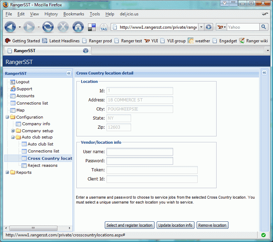Image resolution: width=273 pixels, height=242 pixels.
Task: Expand the Reports tree folder
Action: click(x=7, y=172)
